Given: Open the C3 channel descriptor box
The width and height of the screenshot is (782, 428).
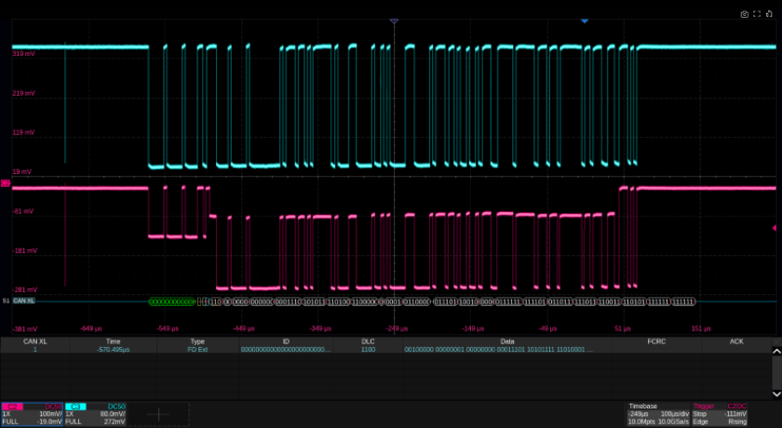Looking at the screenshot, I should click(x=96, y=414).
